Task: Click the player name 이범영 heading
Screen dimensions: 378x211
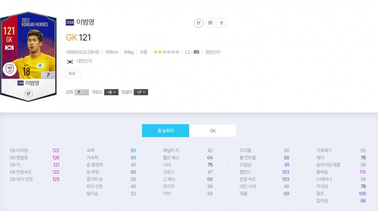Action: click(x=85, y=22)
